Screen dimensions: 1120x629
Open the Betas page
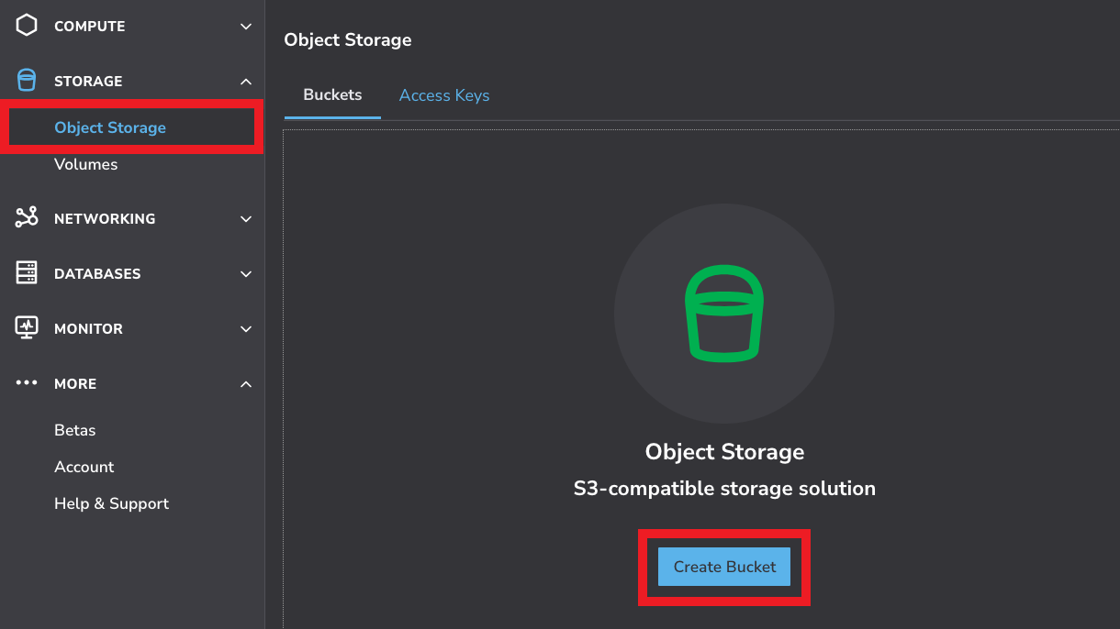(75, 430)
